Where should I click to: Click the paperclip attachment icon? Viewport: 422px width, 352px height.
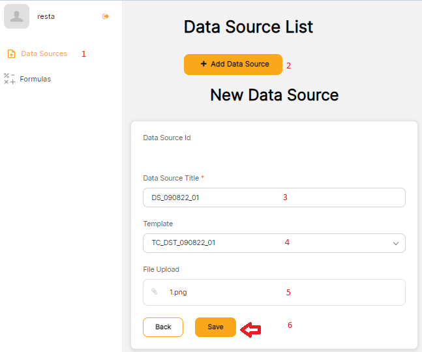pyautogui.click(x=155, y=292)
